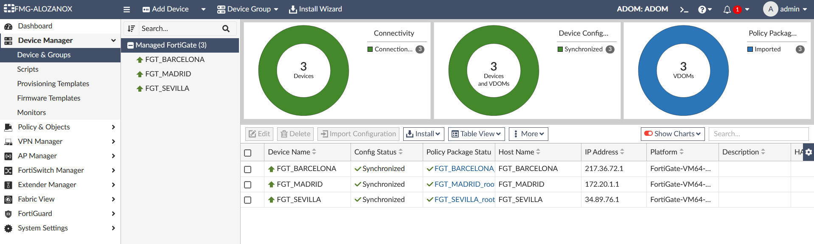The height and width of the screenshot is (244, 814).
Task: Check the select-all devices header checkbox
Action: click(x=248, y=153)
